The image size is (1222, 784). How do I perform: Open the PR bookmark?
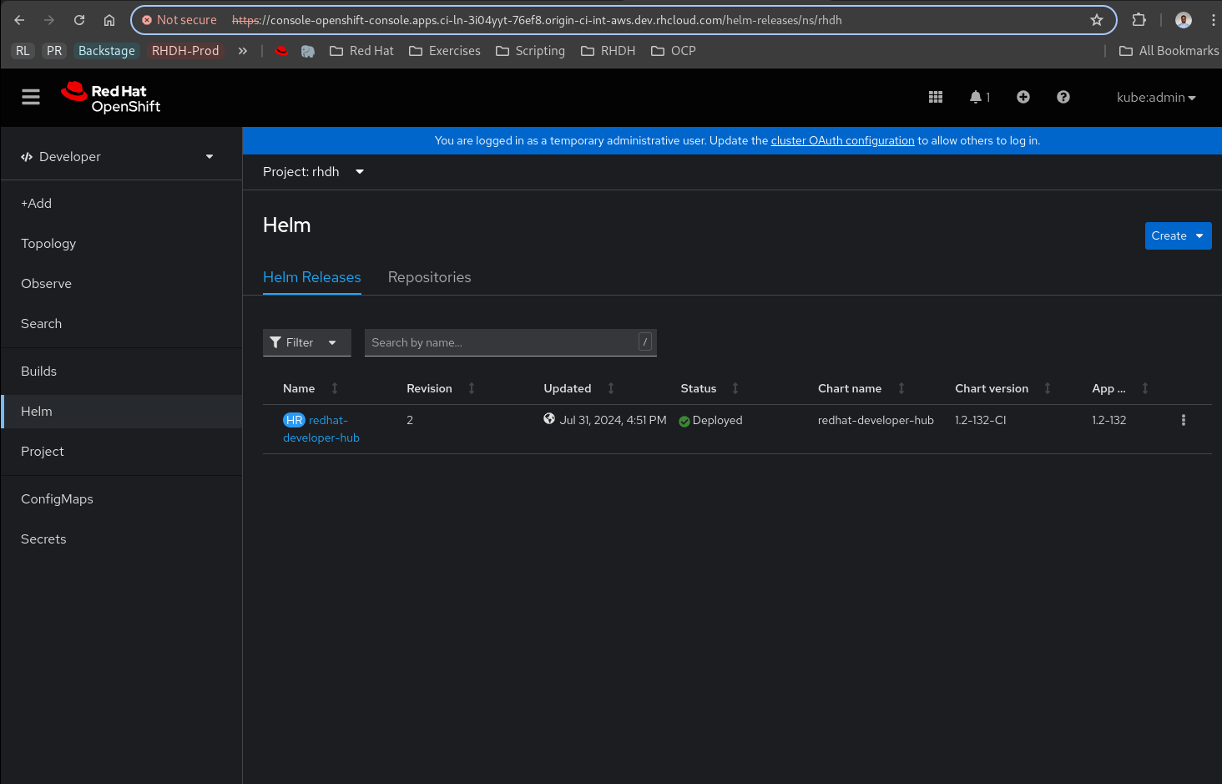coord(54,51)
